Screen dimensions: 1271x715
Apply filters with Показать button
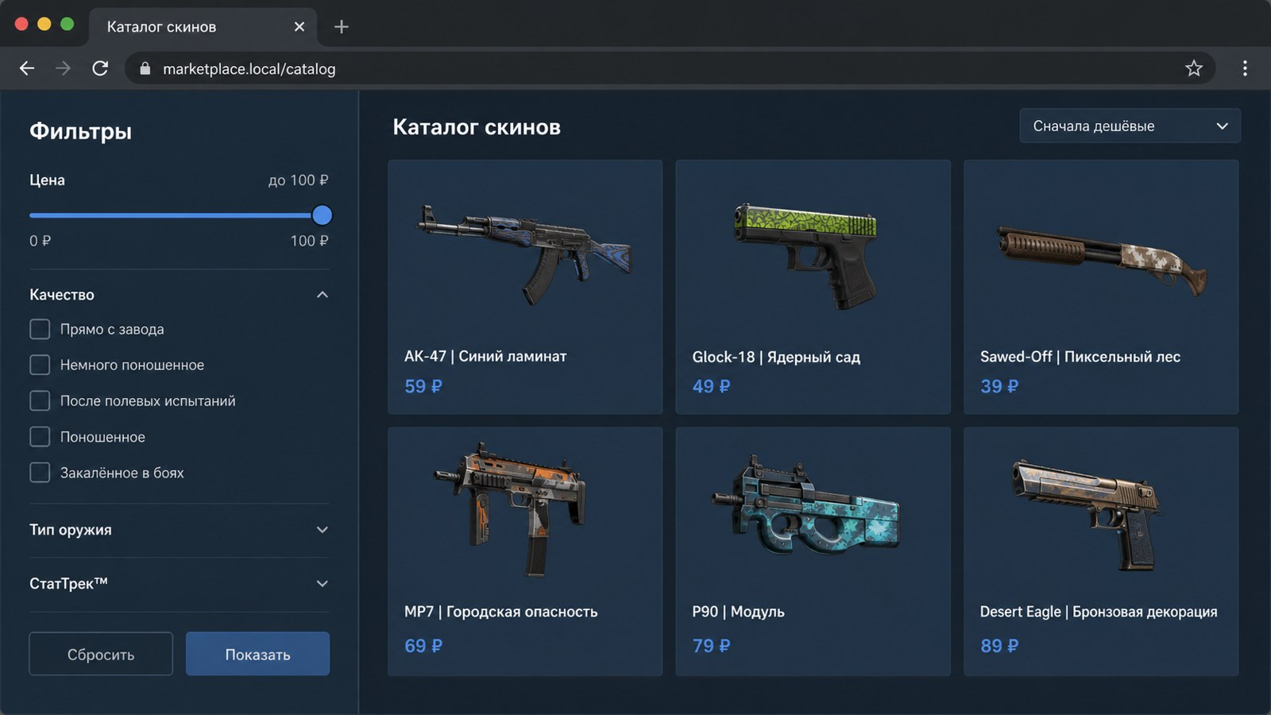(257, 654)
